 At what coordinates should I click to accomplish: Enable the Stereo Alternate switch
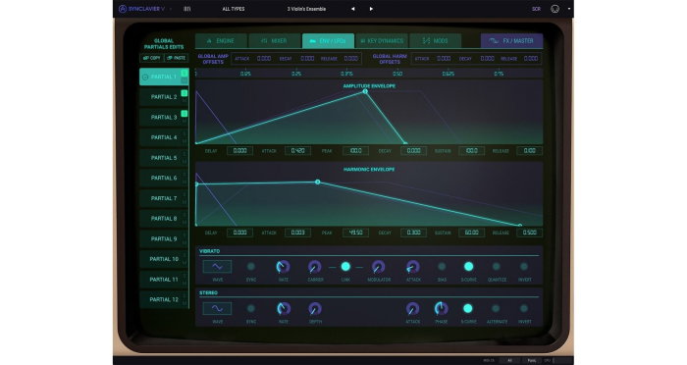coord(496,308)
